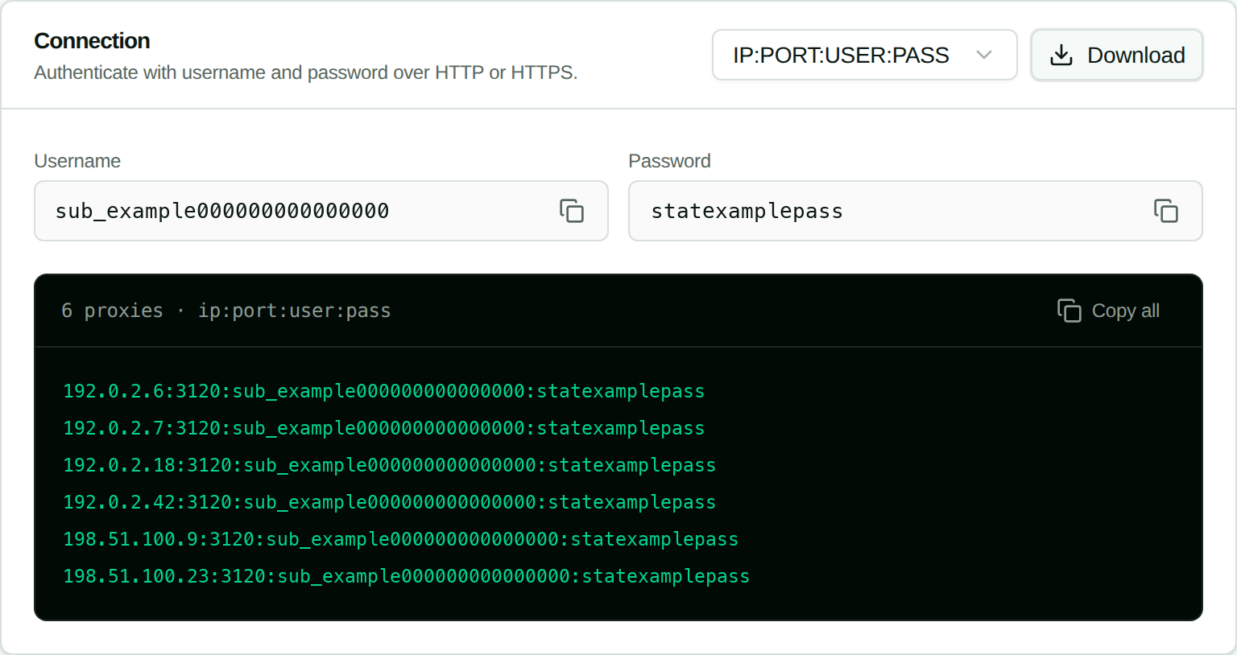Copy the password with its copy icon
Image resolution: width=1237 pixels, height=655 pixels.
[x=1166, y=211]
